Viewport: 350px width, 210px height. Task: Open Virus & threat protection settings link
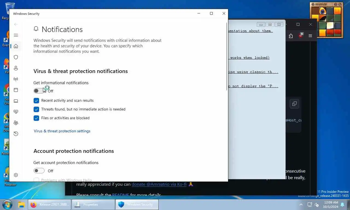pyautogui.click(x=62, y=131)
